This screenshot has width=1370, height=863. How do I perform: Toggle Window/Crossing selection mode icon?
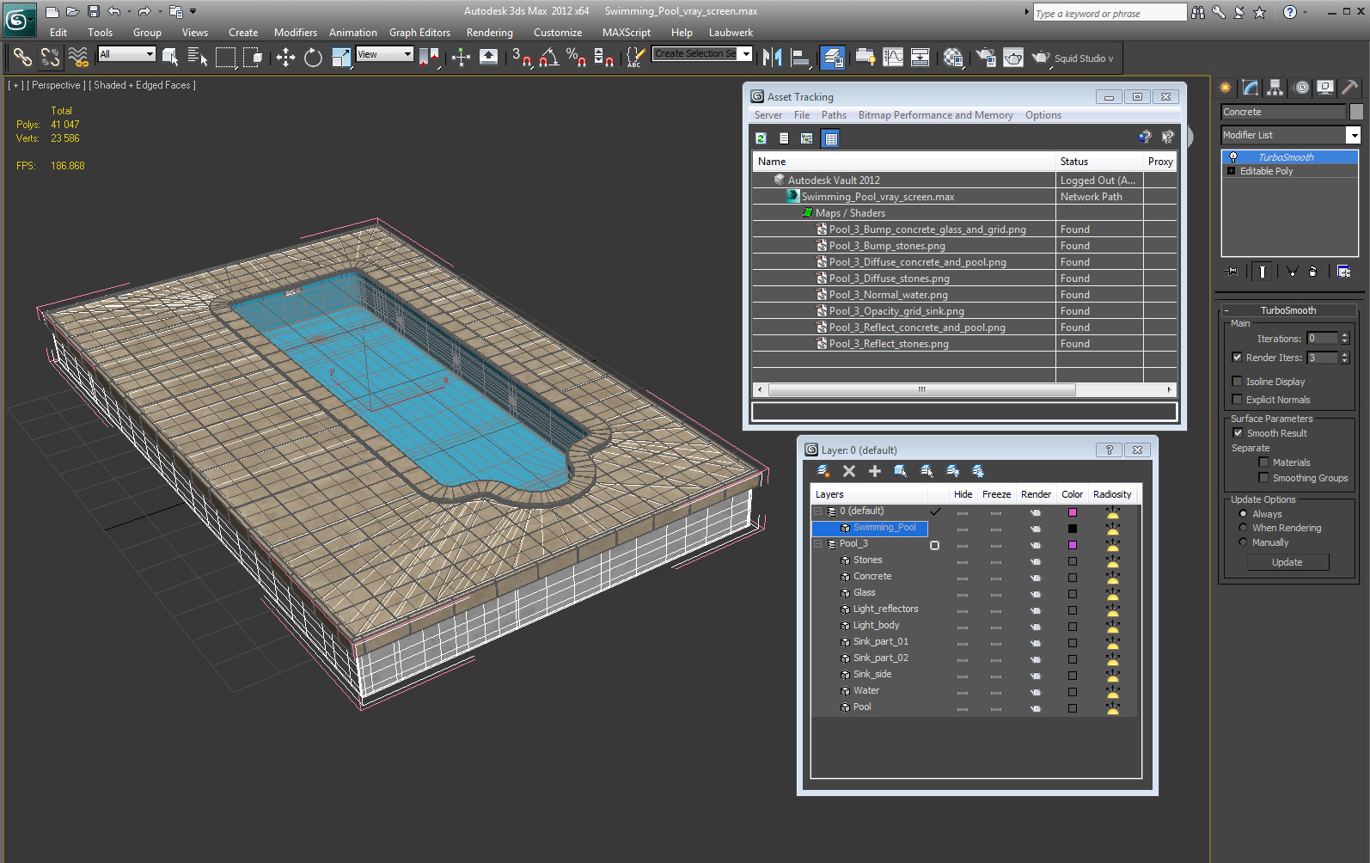pos(253,58)
